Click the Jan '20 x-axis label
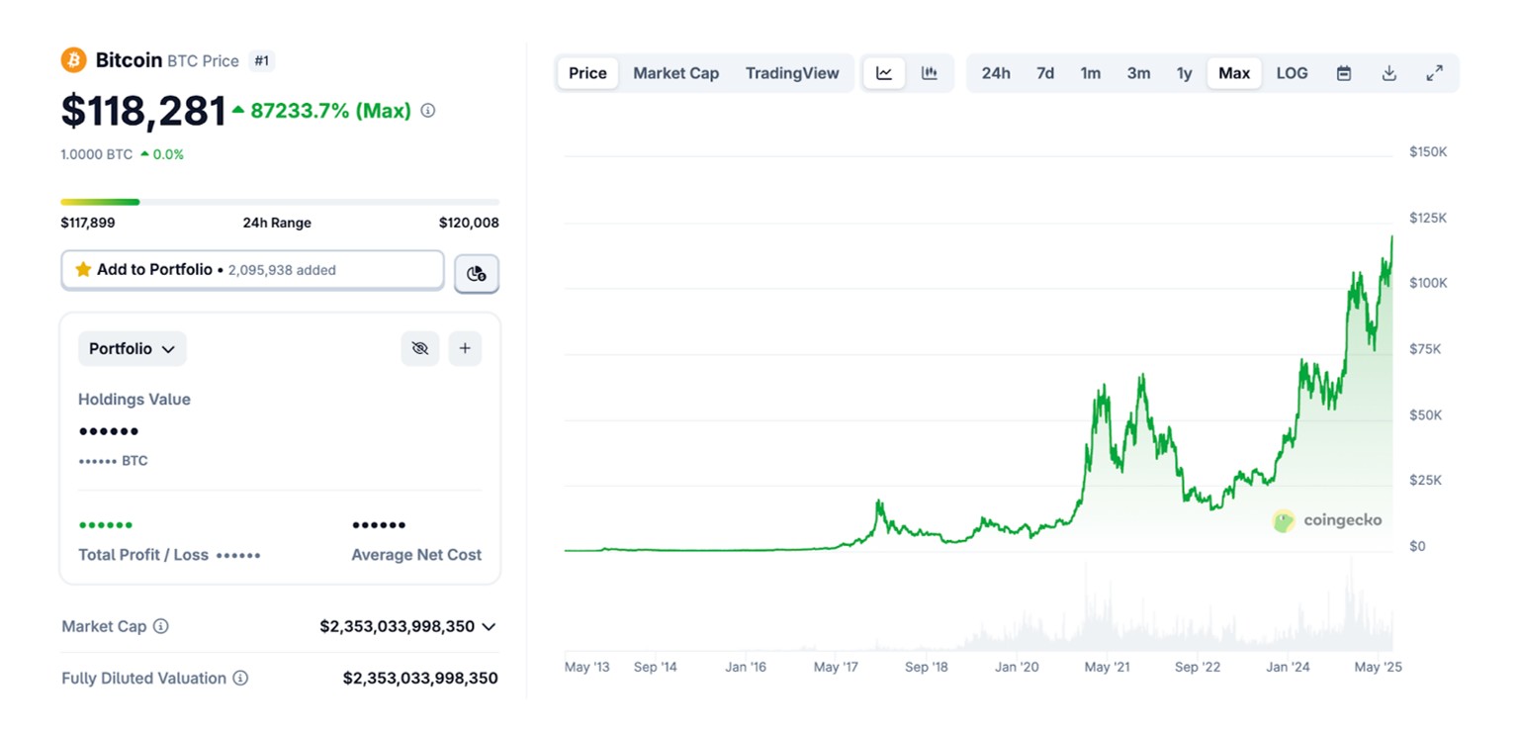The width and height of the screenshot is (1519, 732). click(1017, 668)
